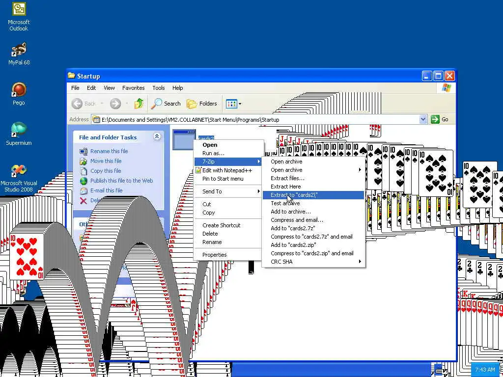Open the Edit menu
The height and width of the screenshot is (377, 503).
(91, 88)
